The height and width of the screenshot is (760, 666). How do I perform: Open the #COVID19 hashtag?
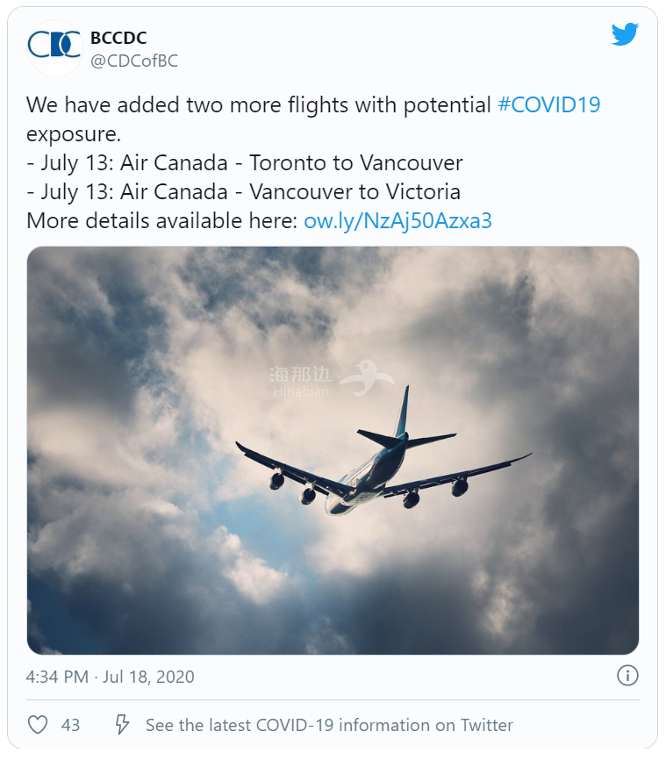549,104
